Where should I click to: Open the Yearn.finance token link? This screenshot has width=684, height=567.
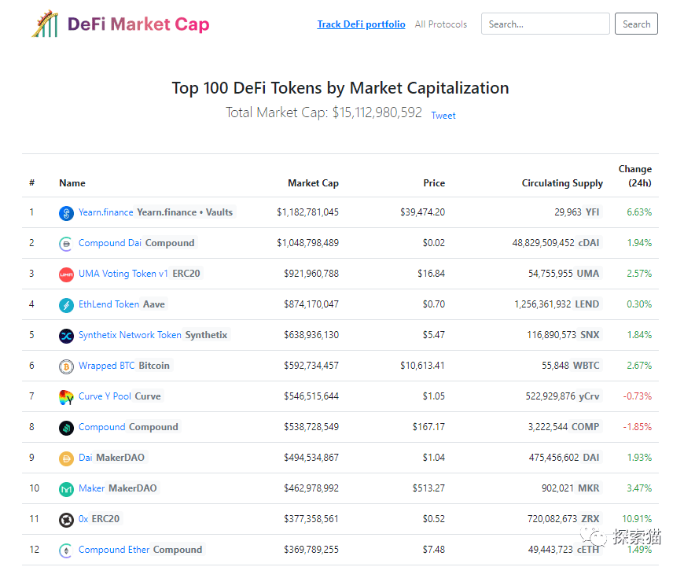click(x=105, y=212)
